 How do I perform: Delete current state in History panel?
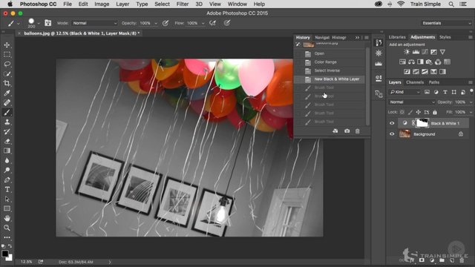click(x=358, y=131)
